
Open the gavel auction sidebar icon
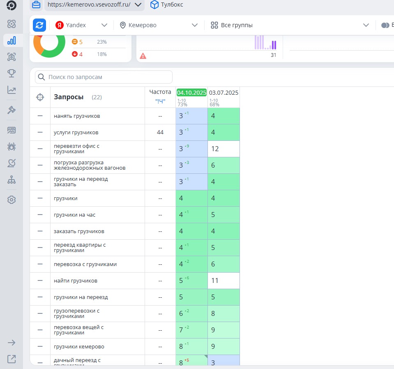pyautogui.click(x=12, y=110)
